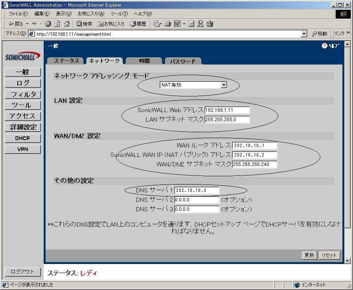Click the Mail toolbar icon
This screenshot has width=353, height=290.
[x=157, y=24]
